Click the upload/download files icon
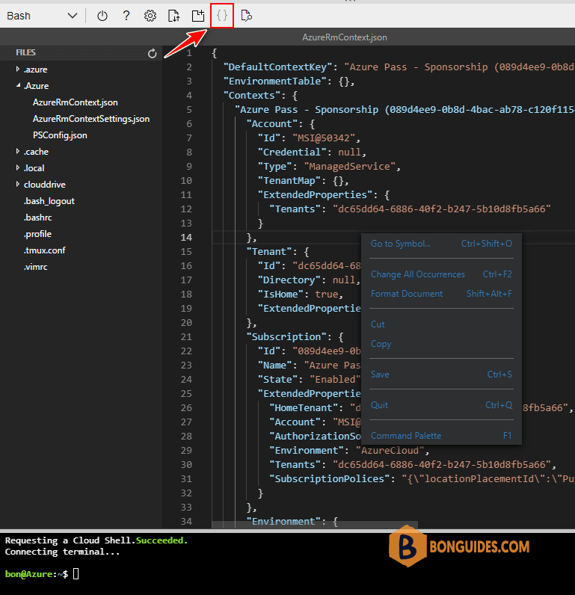 point(173,16)
